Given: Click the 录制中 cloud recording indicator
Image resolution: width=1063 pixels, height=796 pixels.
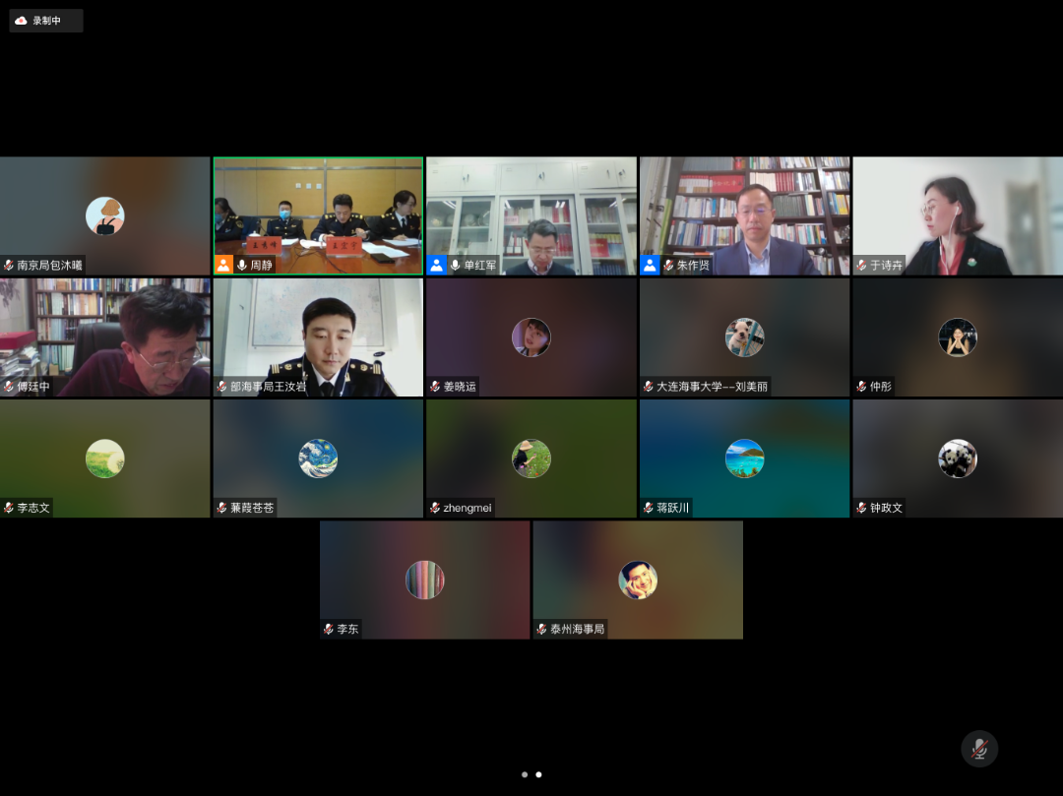Looking at the screenshot, I should coord(45,21).
